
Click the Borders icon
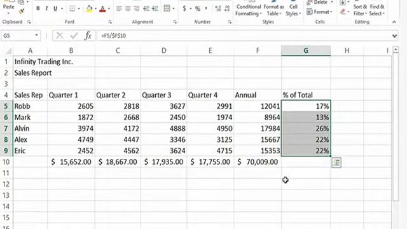(72, 8)
